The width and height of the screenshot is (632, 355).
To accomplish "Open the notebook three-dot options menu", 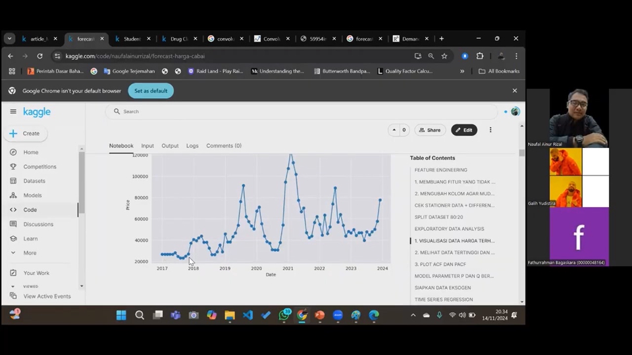I will (x=490, y=130).
